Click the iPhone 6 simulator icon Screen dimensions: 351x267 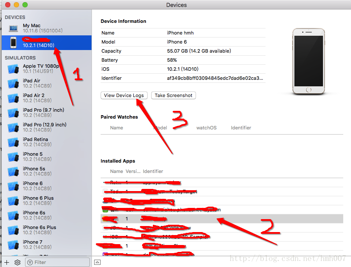pos(13,186)
